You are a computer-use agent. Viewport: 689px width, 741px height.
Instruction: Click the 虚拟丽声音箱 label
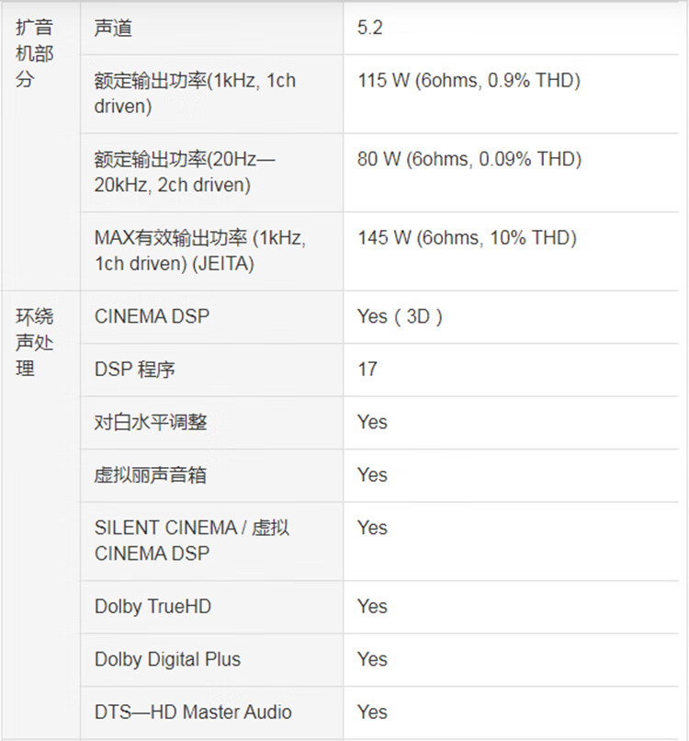151,475
